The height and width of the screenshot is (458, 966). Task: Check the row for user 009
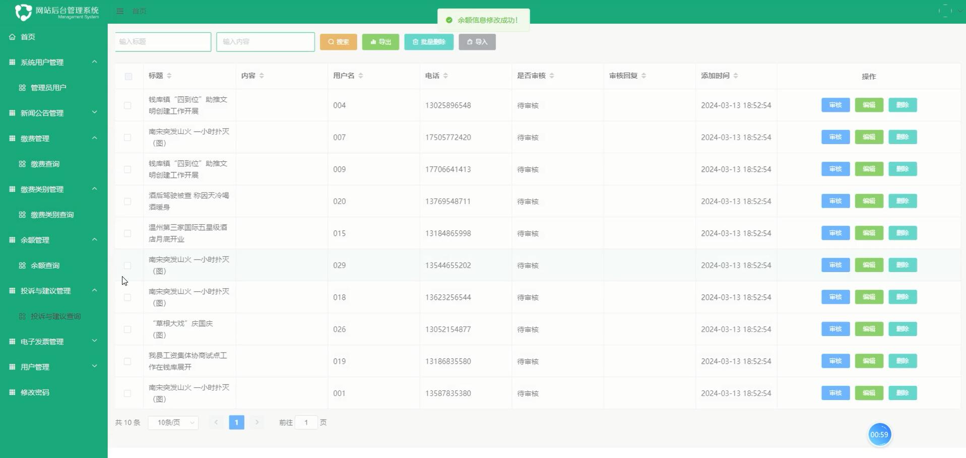[x=127, y=169]
